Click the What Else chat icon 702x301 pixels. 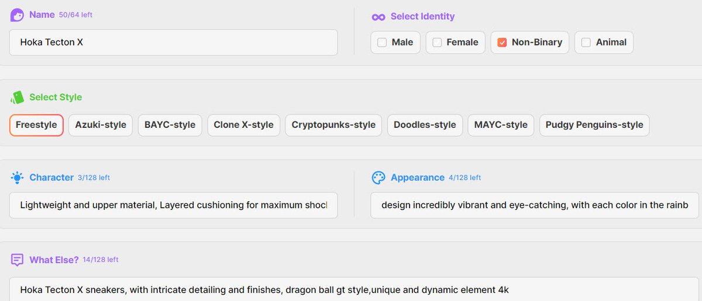[17, 260]
